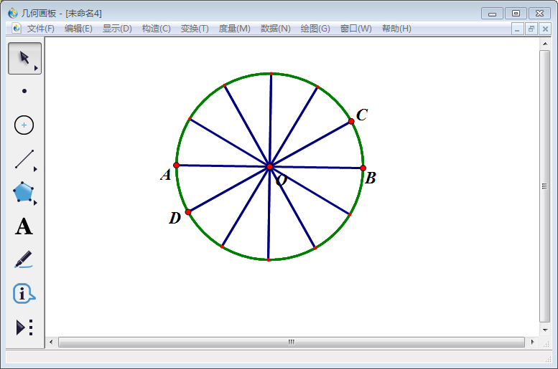Screen dimensions: 558x369
Task: Open the 构造(C) menu
Action: (x=156, y=29)
